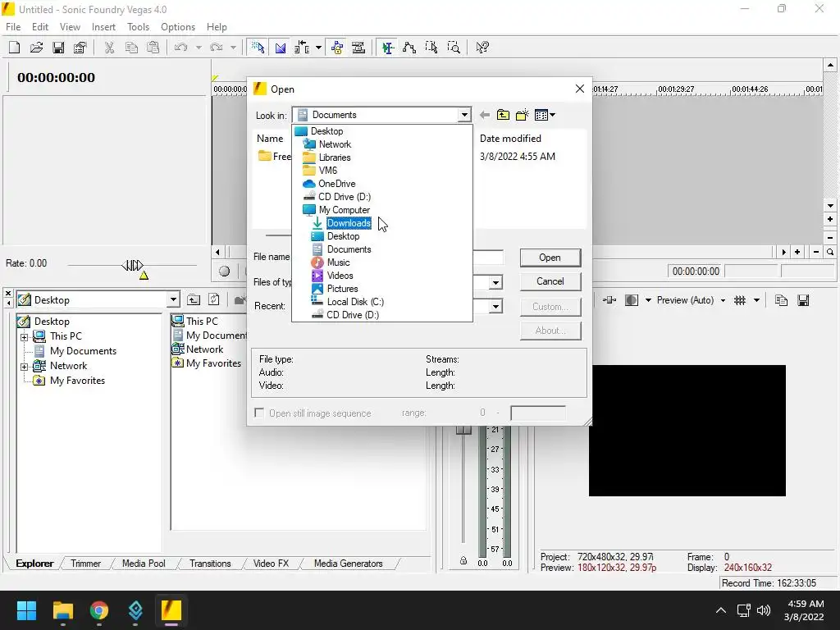Select the Selection Edit tool
The image size is (840, 630).
point(431,48)
